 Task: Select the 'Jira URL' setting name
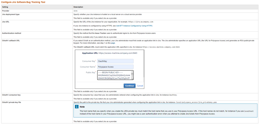click(5, 22)
